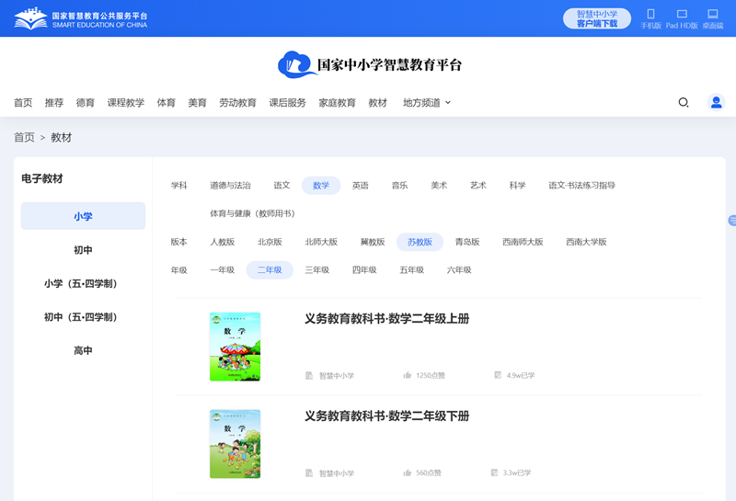The width and height of the screenshot is (736, 501).
Task: Select grade 三年级
Action: (316, 269)
